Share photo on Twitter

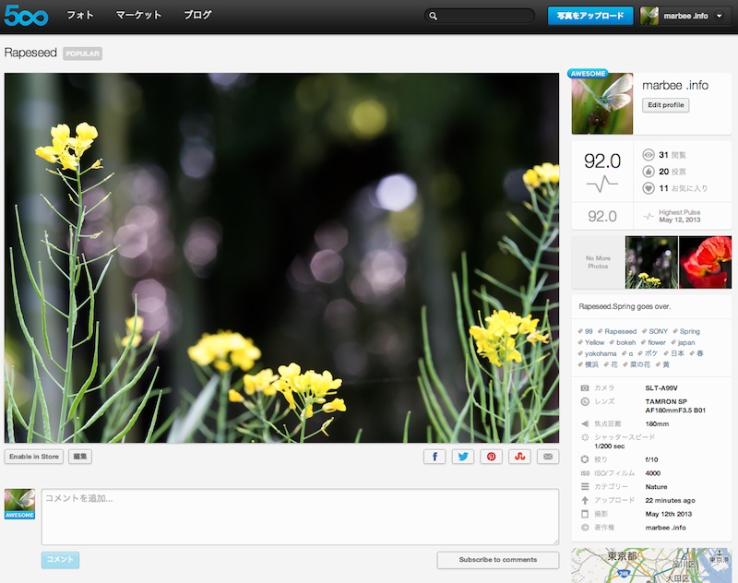click(x=463, y=457)
